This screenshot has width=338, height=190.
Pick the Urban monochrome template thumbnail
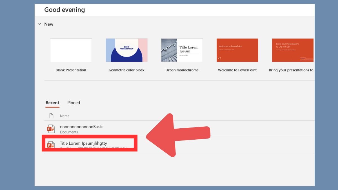tap(182, 50)
